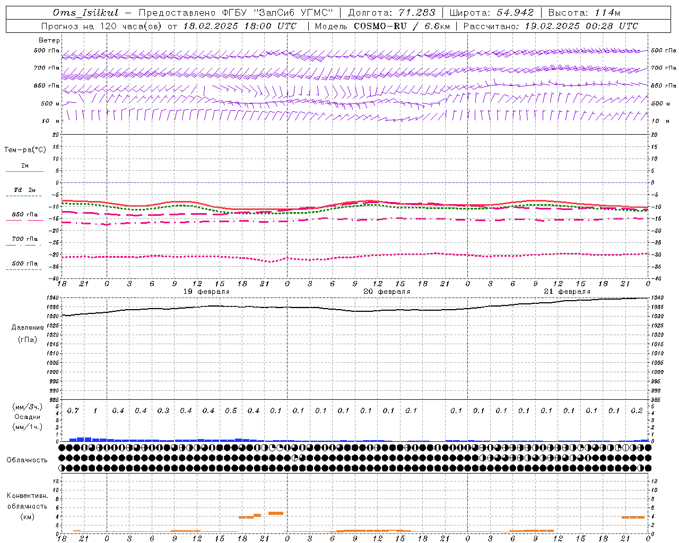This screenshot has height=543, width=679.
Task: Click the 3-hour precipitation value '0.2'
Action: click(637, 410)
